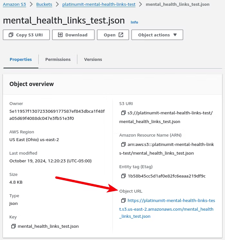Click the 'October 19, 2024, 12:20:23' timestamp
This screenshot has width=225, height=240.
point(50,161)
